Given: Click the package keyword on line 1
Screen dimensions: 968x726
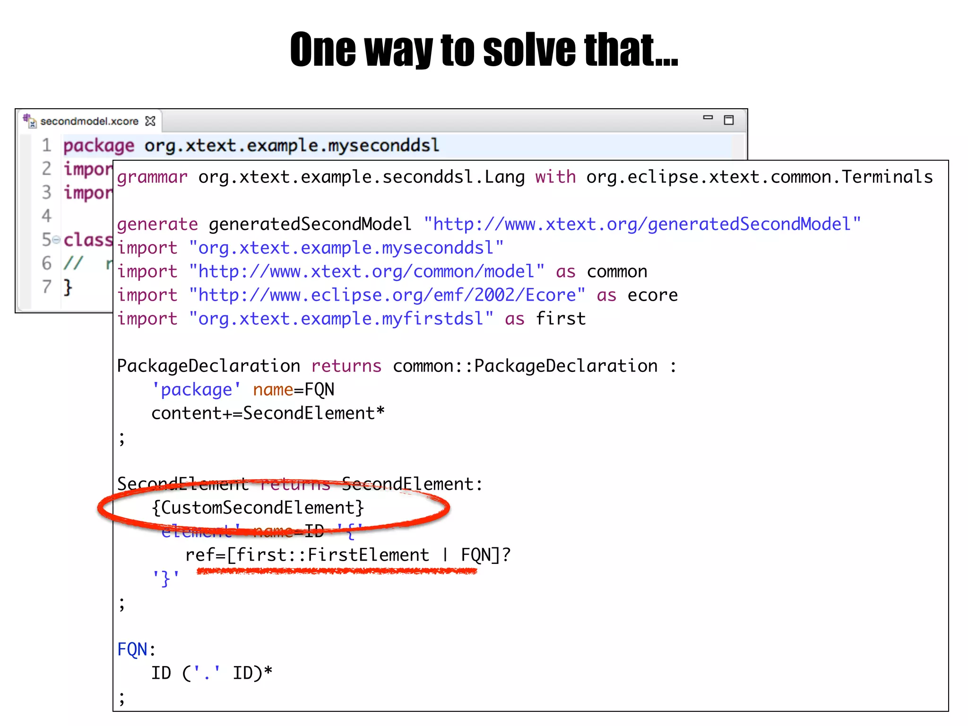Looking at the screenshot, I should click(x=99, y=146).
